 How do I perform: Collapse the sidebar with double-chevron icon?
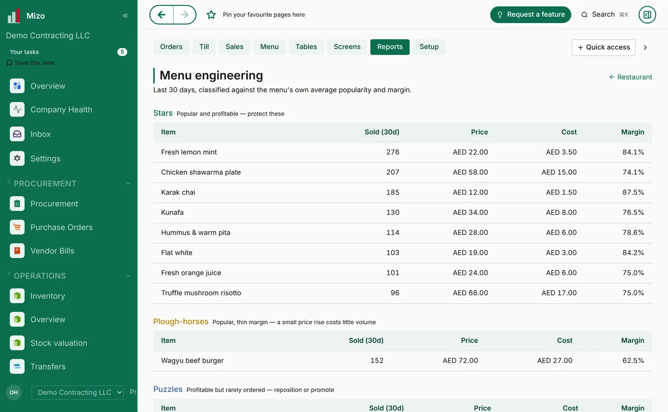click(x=125, y=16)
